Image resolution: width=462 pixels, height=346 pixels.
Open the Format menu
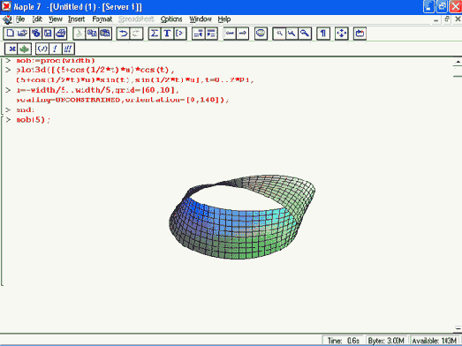click(x=102, y=19)
